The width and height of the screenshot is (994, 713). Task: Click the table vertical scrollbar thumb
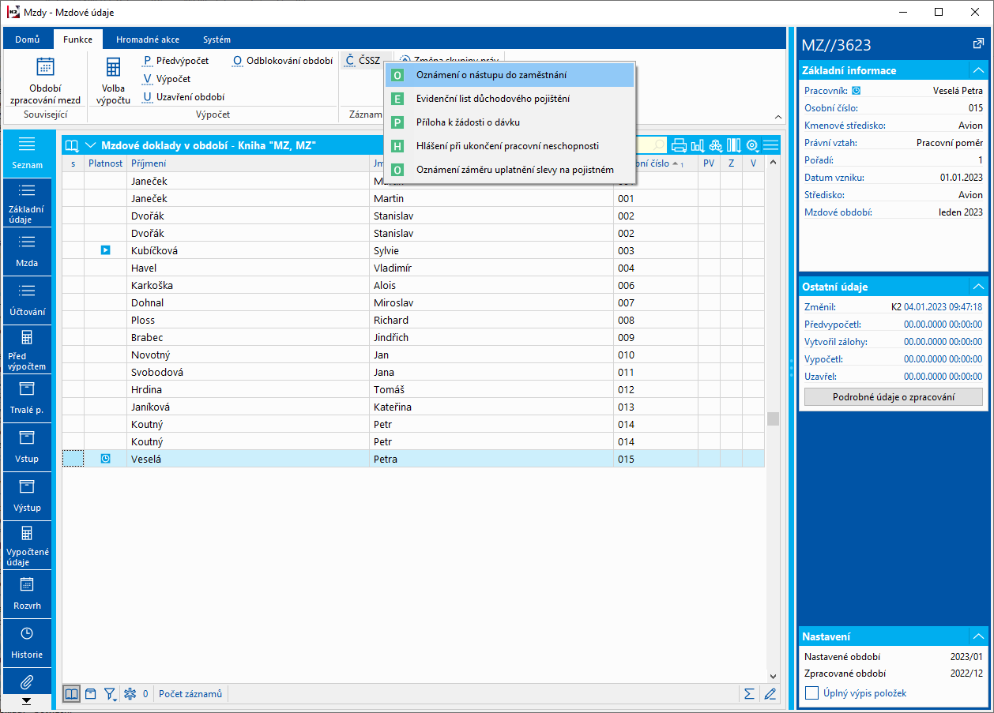pos(773,419)
